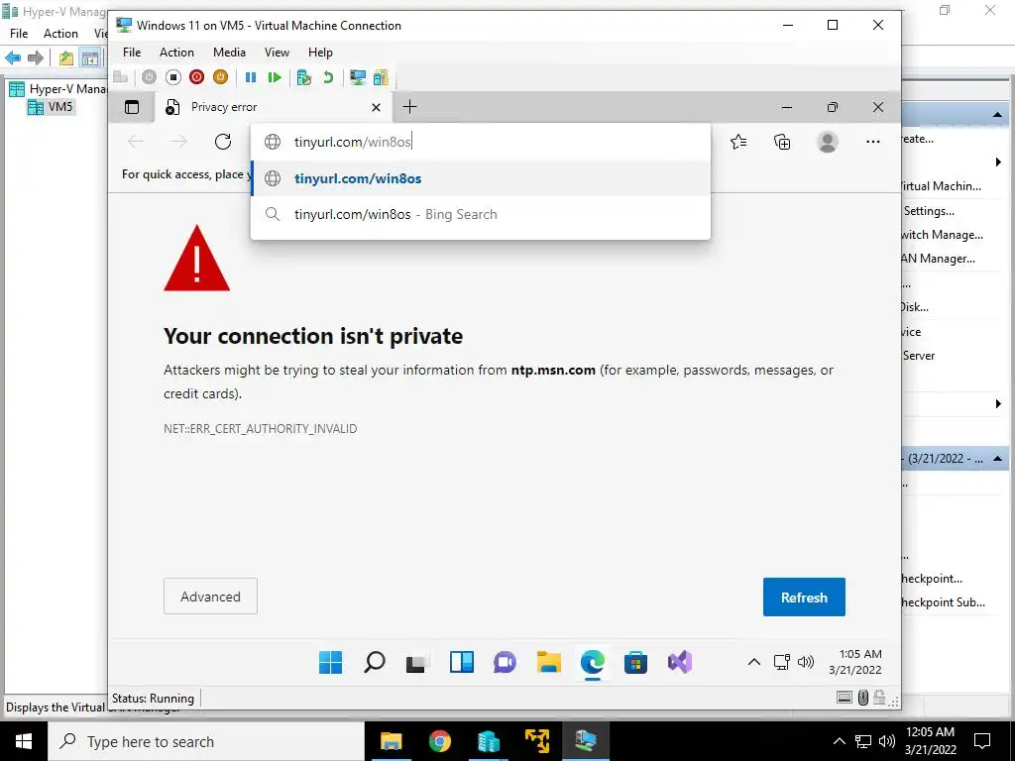Click the Edge Back navigation arrow
Image resolution: width=1015 pixels, height=761 pixels.
pos(136,142)
